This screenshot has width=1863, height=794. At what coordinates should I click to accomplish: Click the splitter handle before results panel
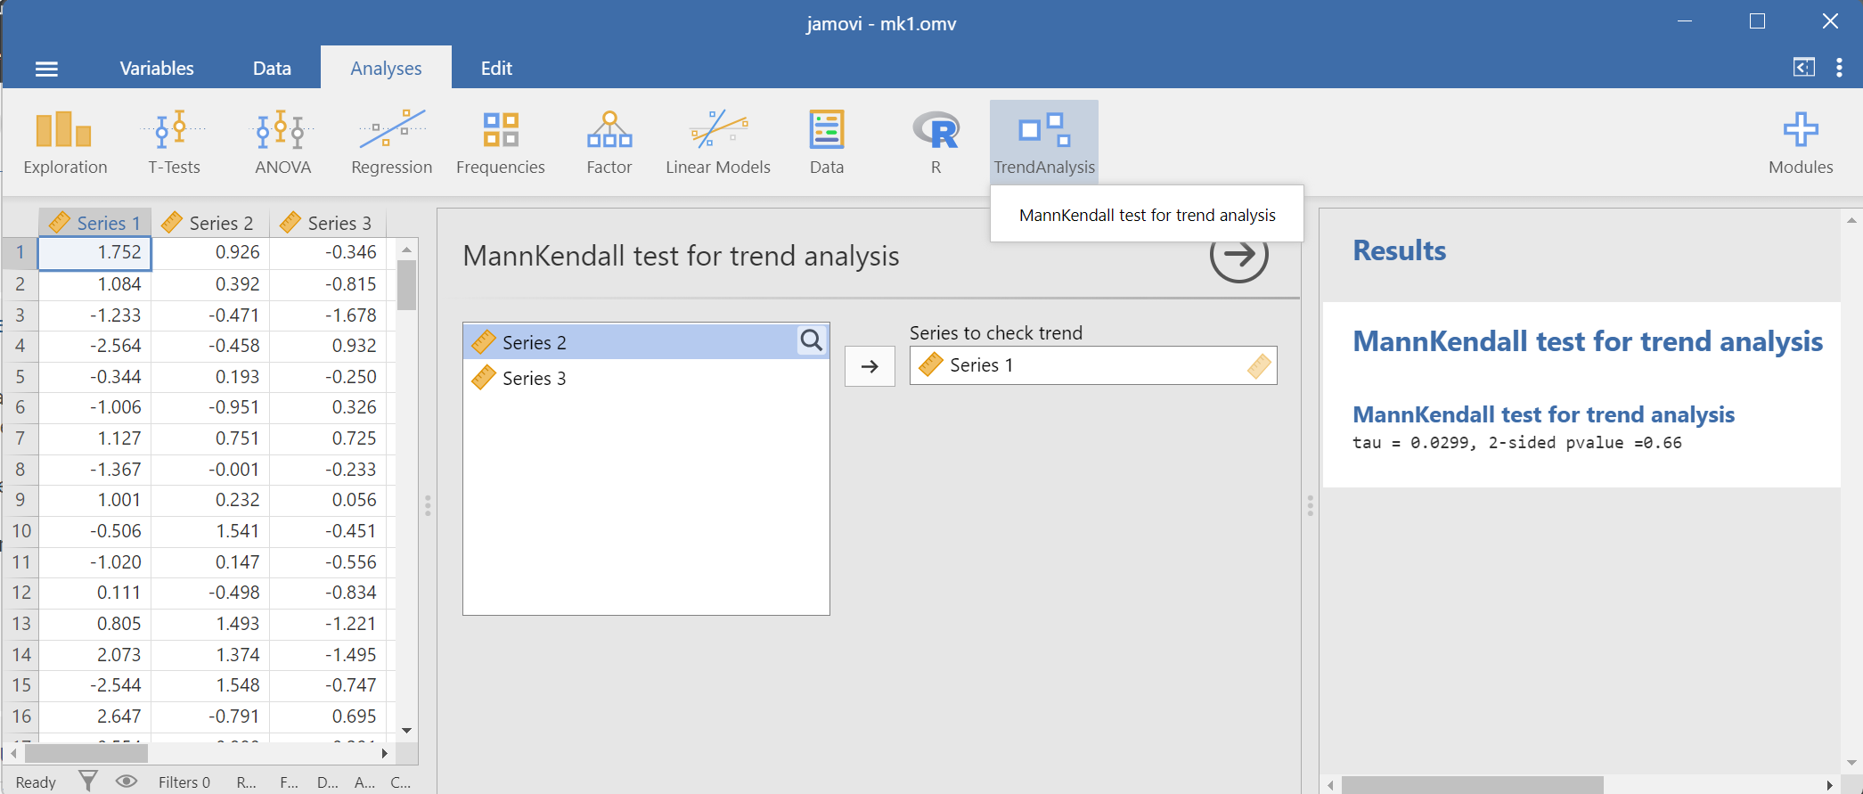pos(1310,505)
